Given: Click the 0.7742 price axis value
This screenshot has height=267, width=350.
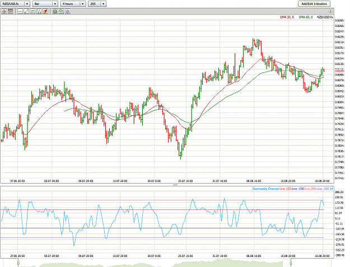Looking at the screenshot, I should (339, 178).
